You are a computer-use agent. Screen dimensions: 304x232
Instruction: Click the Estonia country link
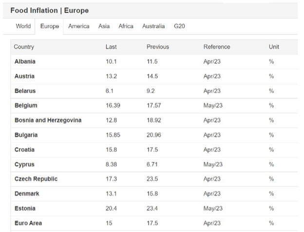pyautogui.click(x=25, y=208)
